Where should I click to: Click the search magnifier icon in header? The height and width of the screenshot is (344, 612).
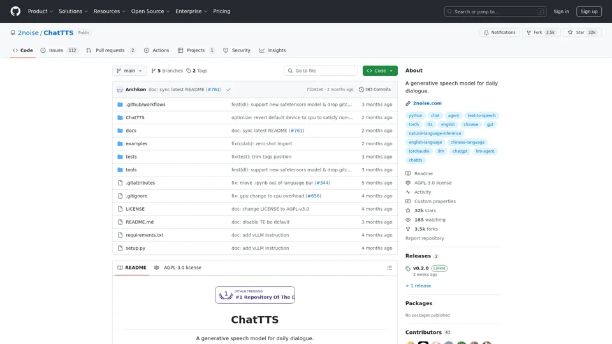pos(449,11)
